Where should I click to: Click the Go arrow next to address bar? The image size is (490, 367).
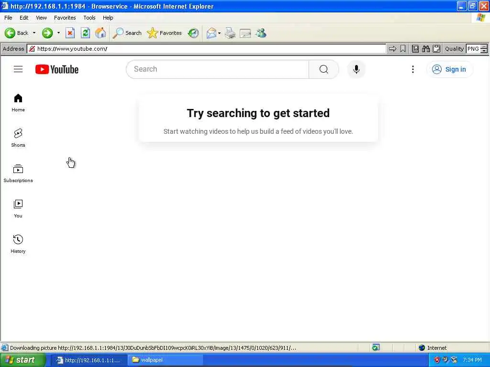(392, 49)
